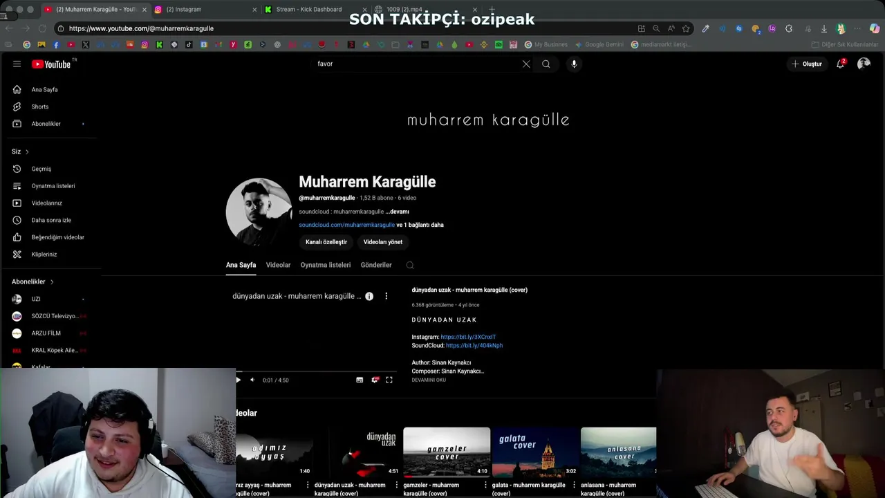Open the YouTube hamburger guide menu

pyautogui.click(x=17, y=64)
